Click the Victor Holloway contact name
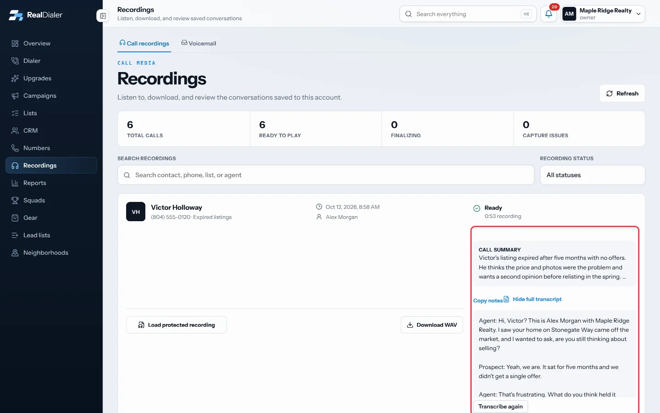The image size is (660, 413). click(x=176, y=207)
